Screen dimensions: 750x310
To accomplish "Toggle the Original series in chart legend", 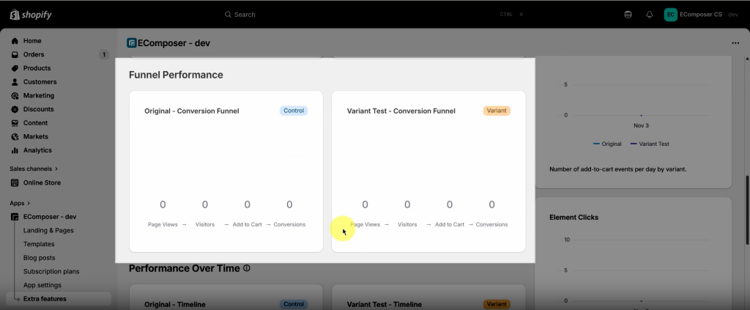I will [606, 144].
